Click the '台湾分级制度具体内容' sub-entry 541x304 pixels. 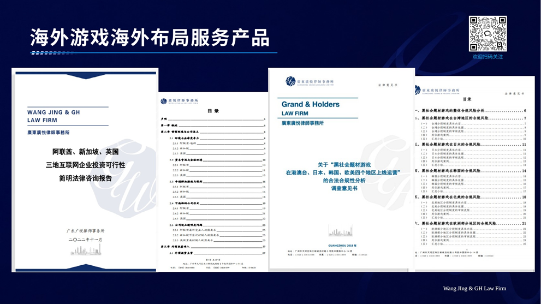pyautogui.click(x=473, y=123)
